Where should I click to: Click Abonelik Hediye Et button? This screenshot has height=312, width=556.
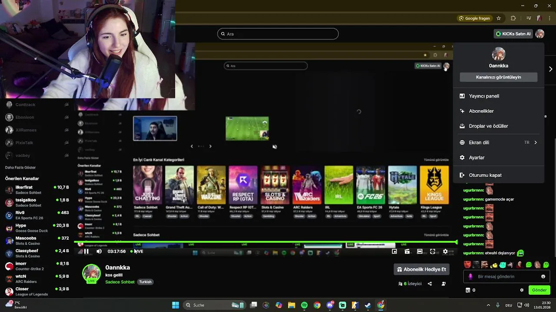(421, 270)
